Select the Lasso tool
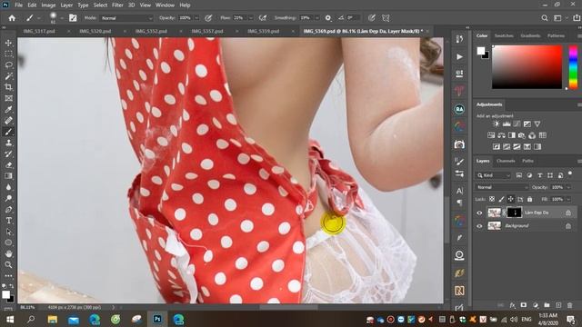 click(x=8, y=65)
